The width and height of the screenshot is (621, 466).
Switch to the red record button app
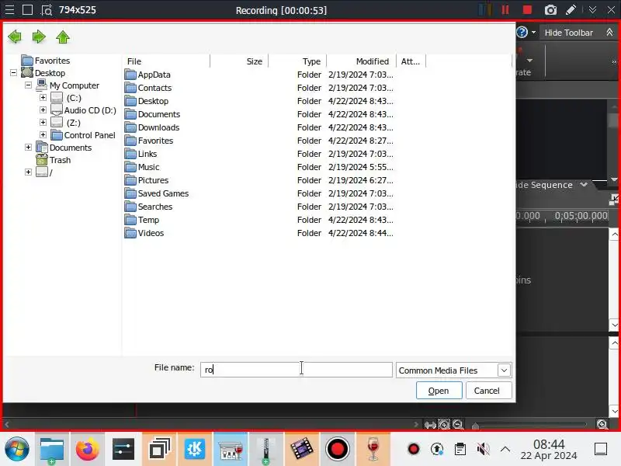(x=337, y=450)
